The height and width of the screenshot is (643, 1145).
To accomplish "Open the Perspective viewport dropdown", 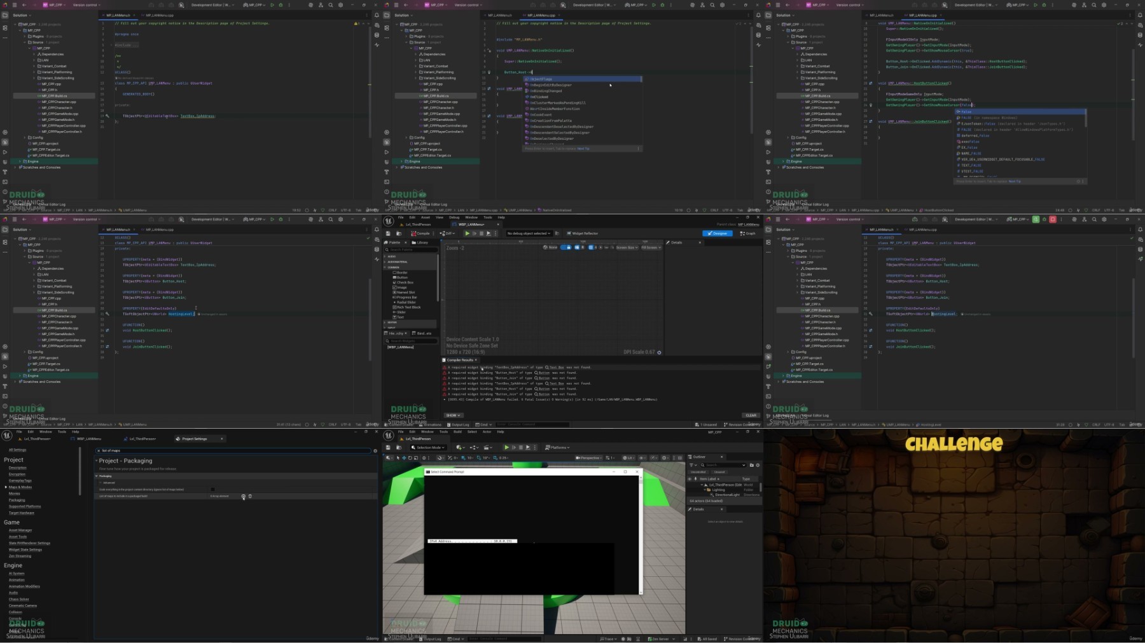I will click(x=589, y=458).
